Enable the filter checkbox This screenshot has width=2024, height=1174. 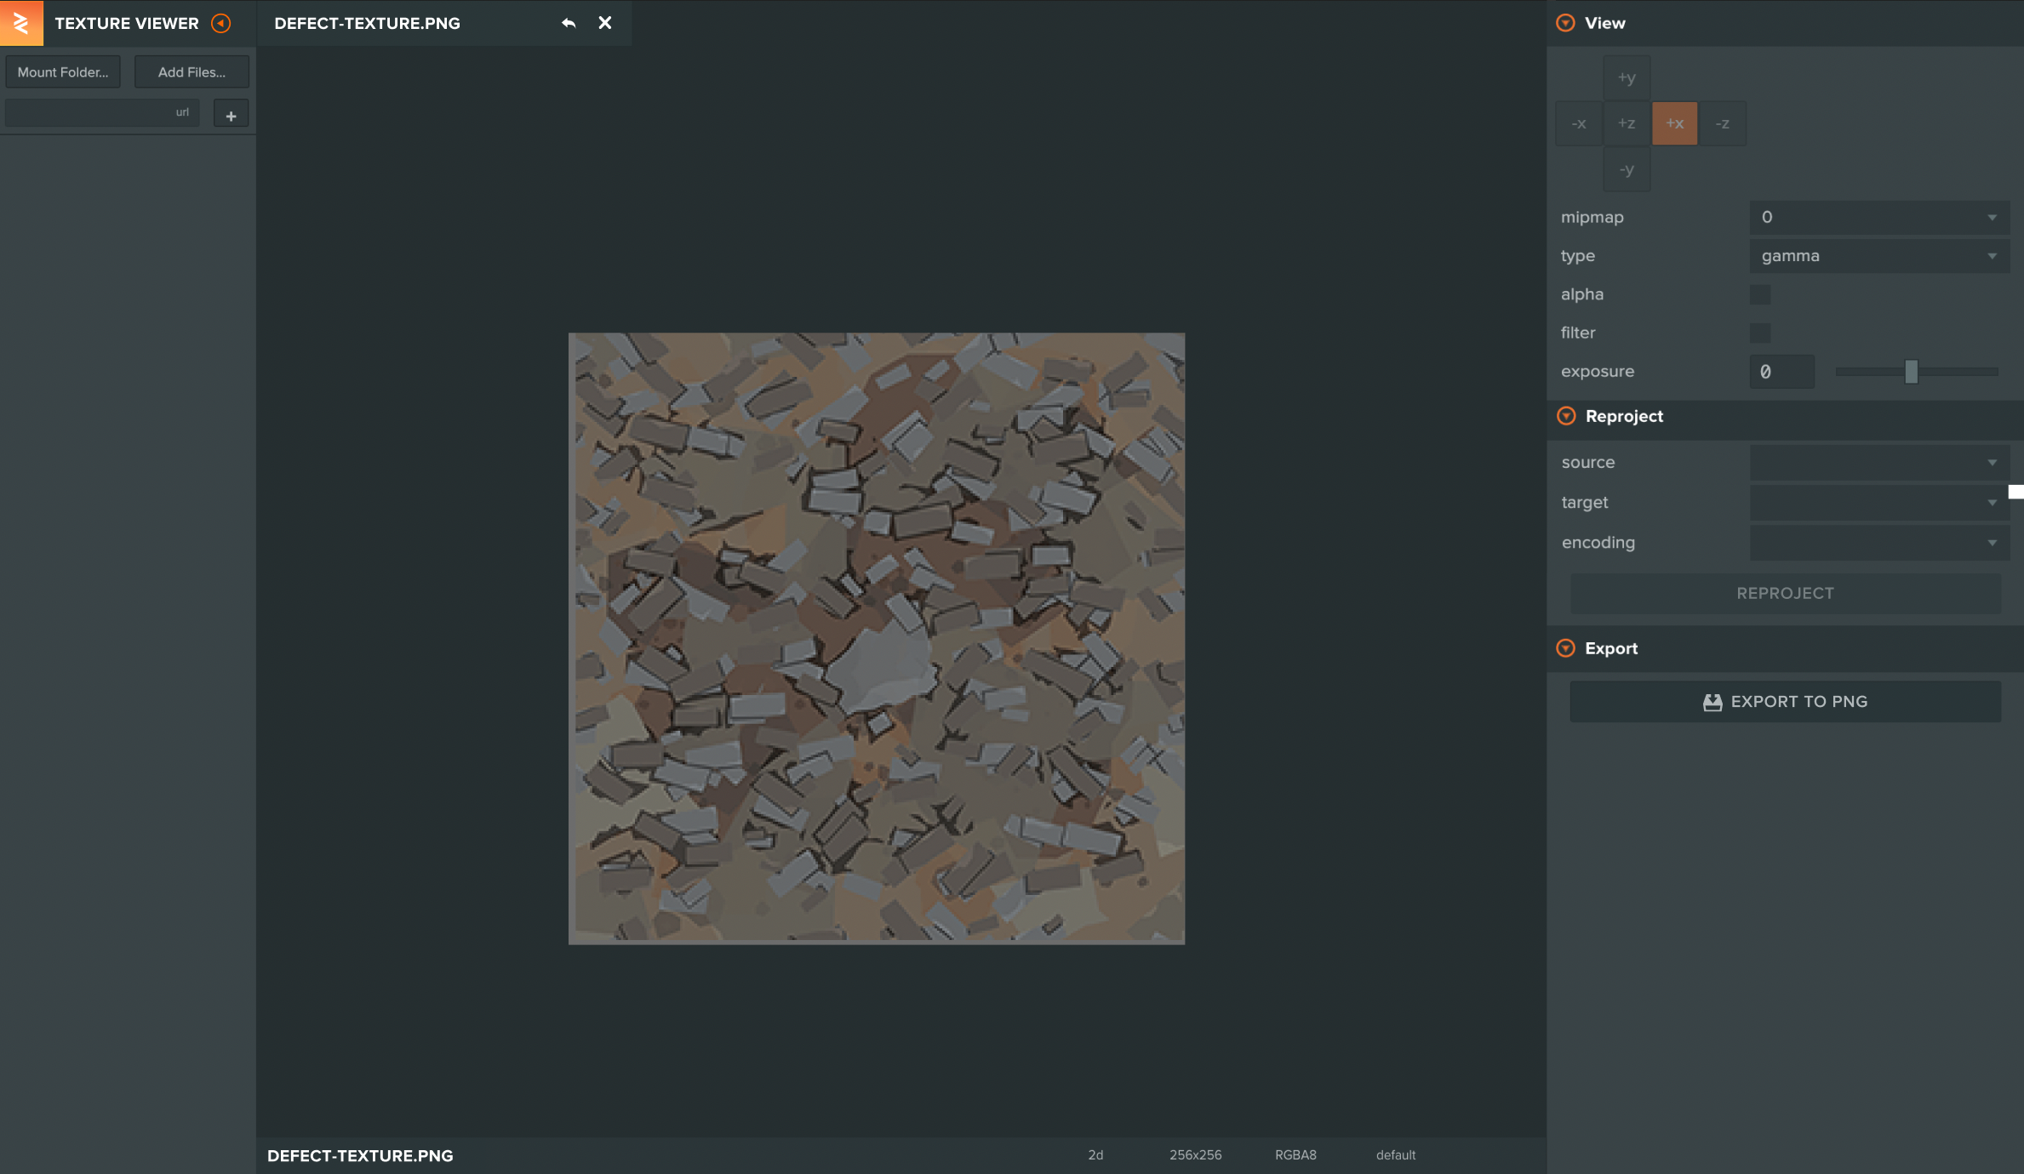[x=1760, y=332]
